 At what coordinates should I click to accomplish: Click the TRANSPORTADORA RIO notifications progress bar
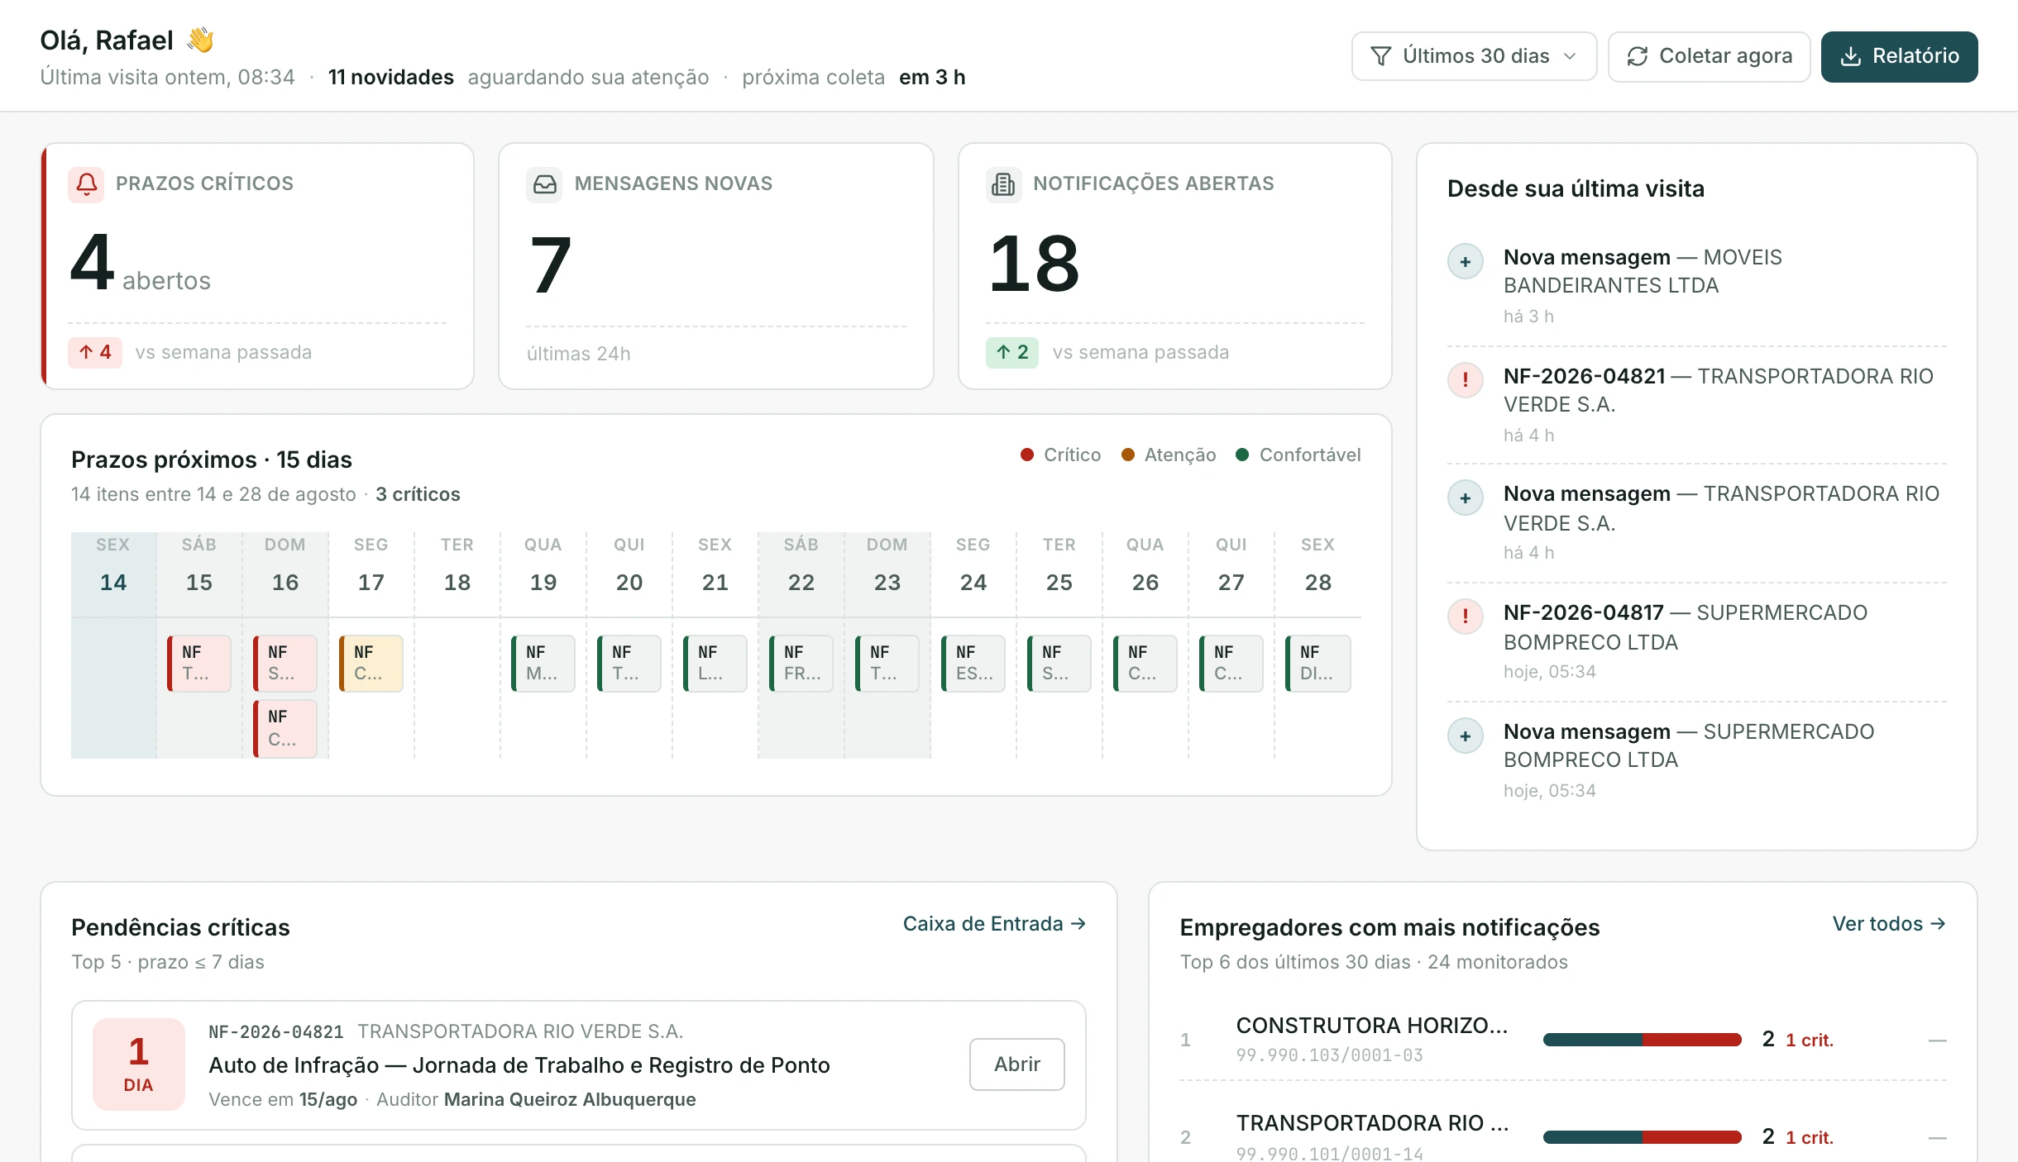click(x=1643, y=1137)
